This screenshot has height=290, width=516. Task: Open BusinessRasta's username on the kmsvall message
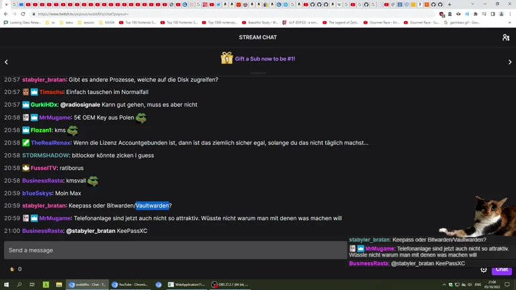[42, 181]
